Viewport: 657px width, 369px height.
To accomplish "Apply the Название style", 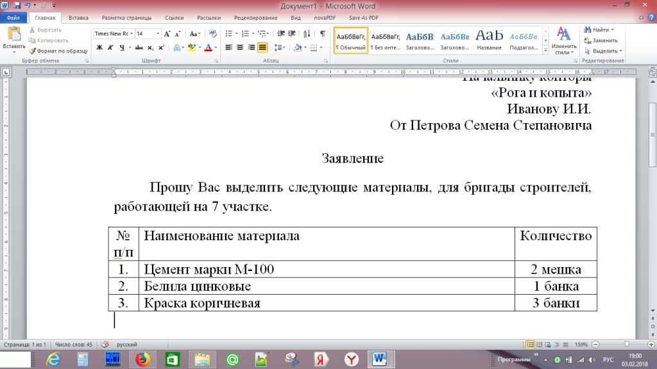I will (x=489, y=40).
